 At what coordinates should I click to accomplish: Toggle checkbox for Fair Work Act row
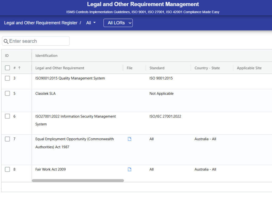(x=7, y=169)
